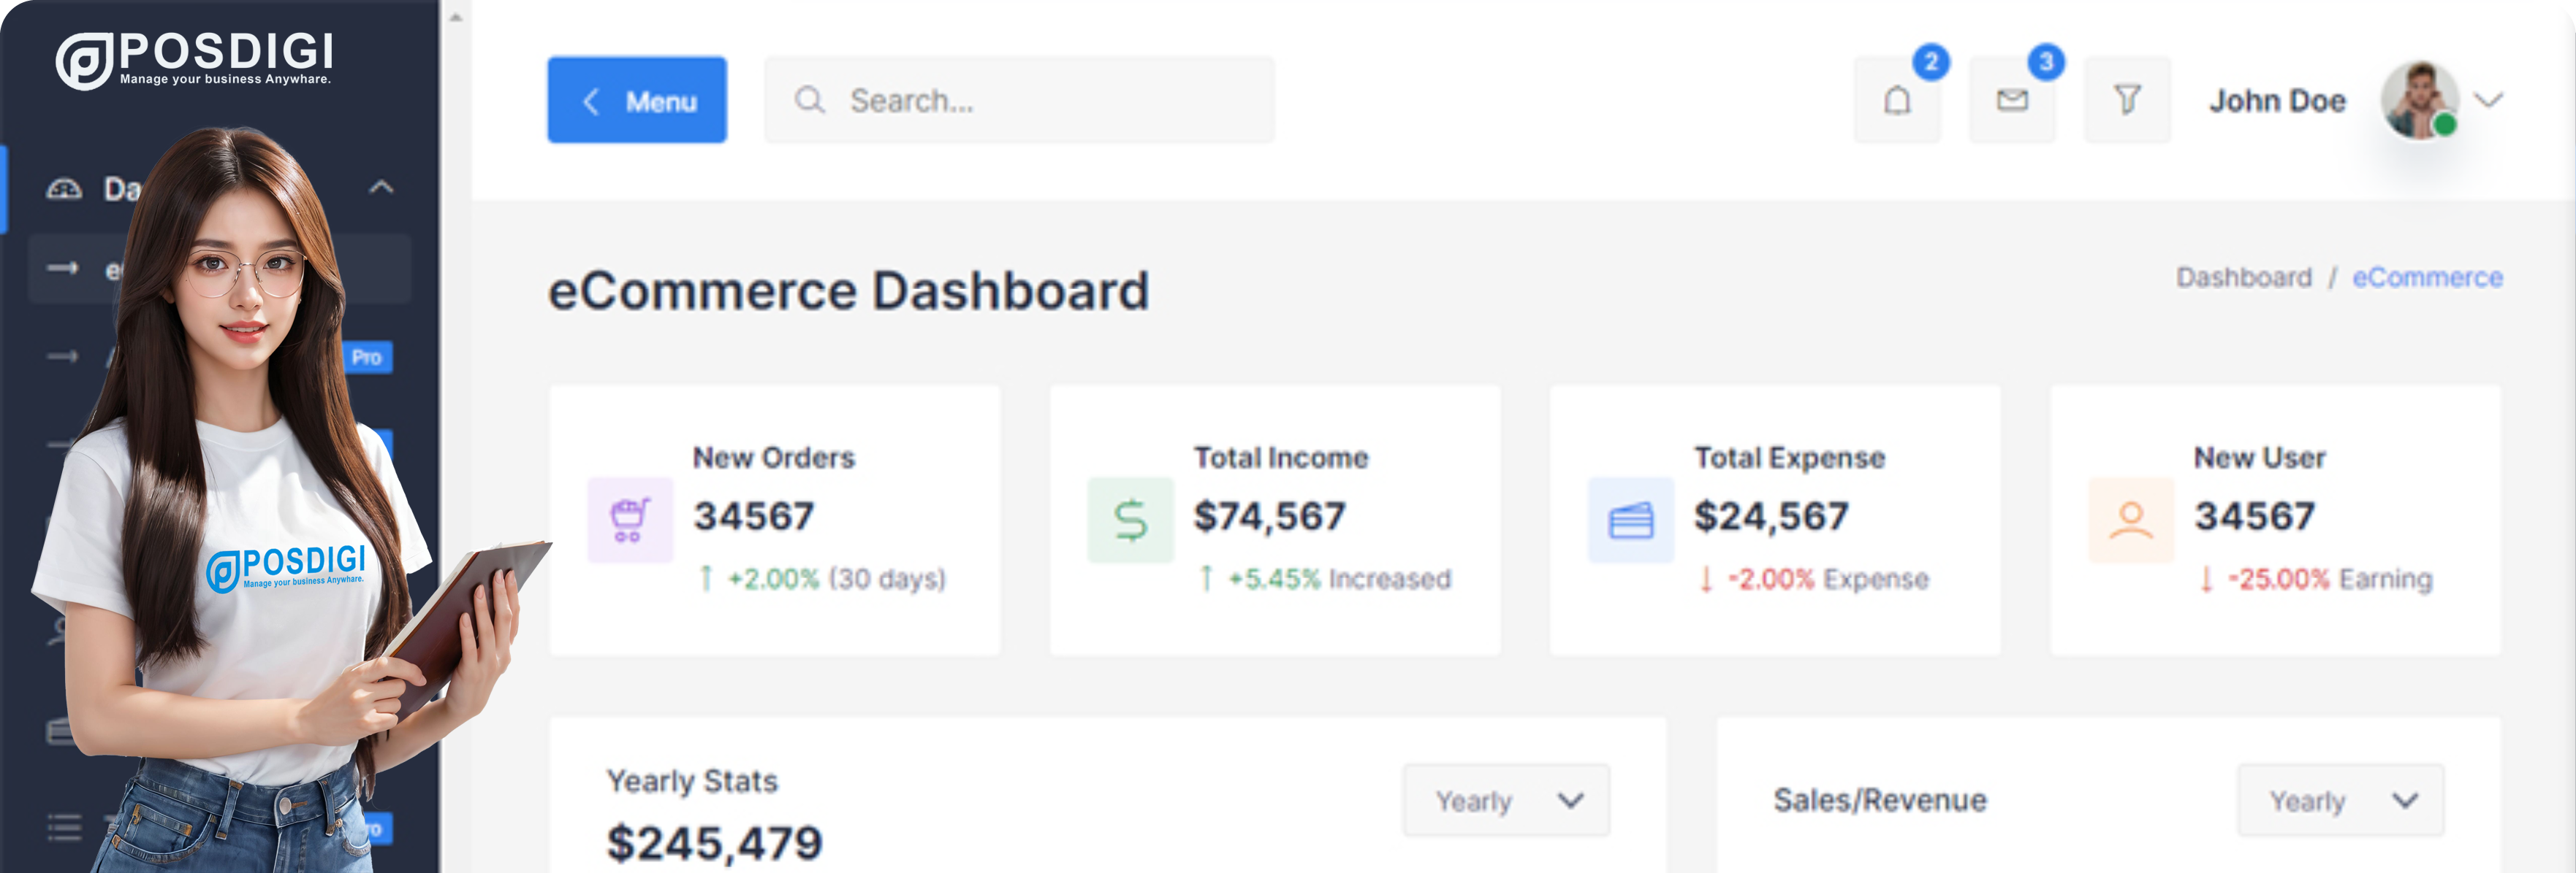Click the notification bell icon
The width and height of the screenshot is (2576, 873).
1897,100
